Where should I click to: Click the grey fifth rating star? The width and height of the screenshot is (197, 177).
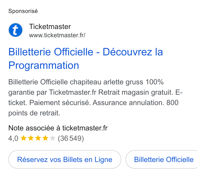pos(53,138)
